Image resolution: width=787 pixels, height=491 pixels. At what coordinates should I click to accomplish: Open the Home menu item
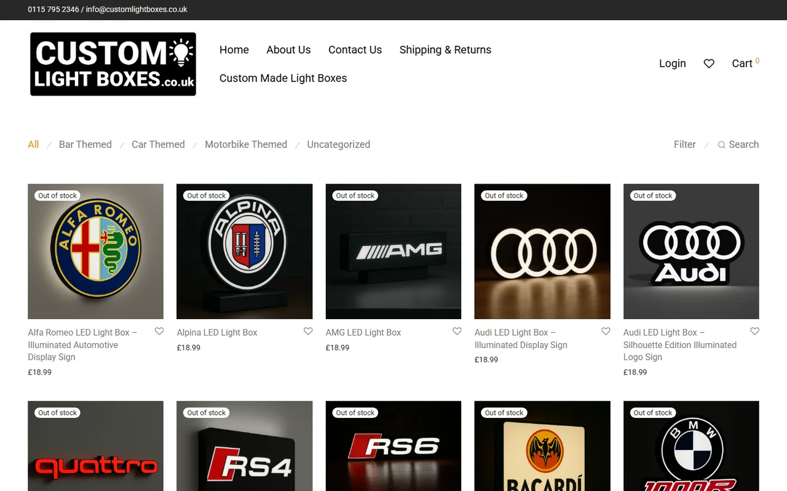[x=234, y=50]
